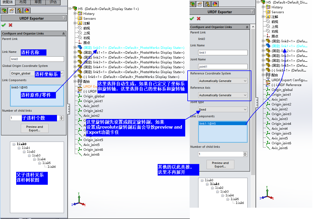Image resolution: width=331 pixels, height=219 pixels.
Task: Open Reference Coordinate System dropdown
Action: pyautogui.click(x=223, y=81)
